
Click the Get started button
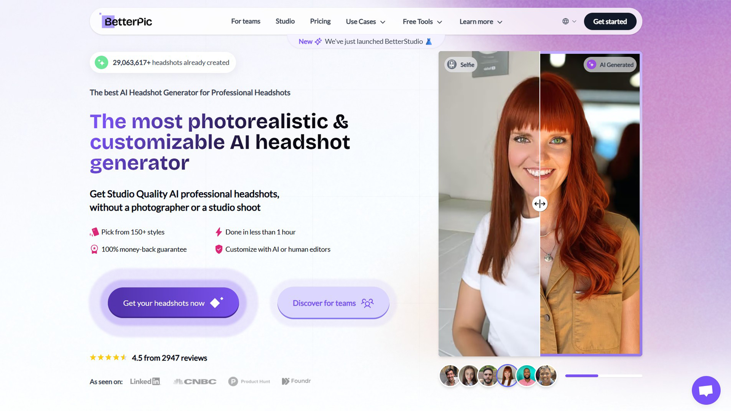(x=610, y=21)
